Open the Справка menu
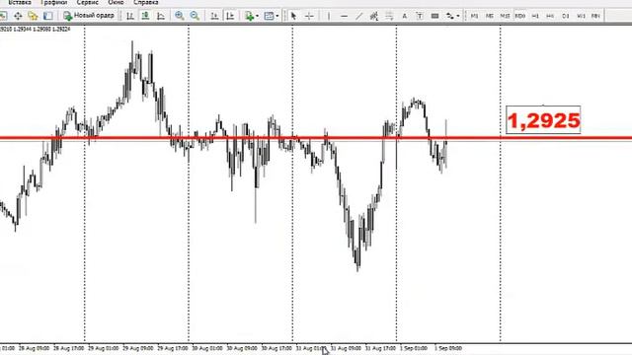Image resolution: width=632 pixels, height=355 pixels. coord(146,2)
